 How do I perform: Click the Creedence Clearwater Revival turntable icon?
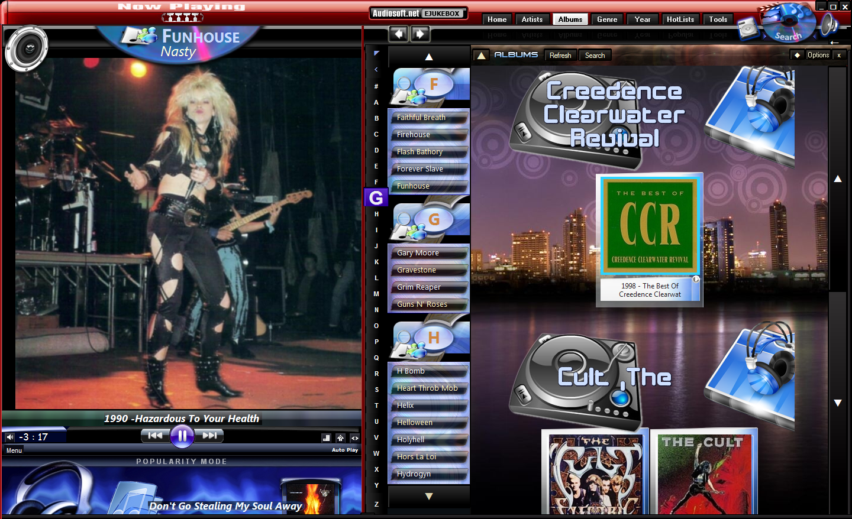[x=577, y=121]
